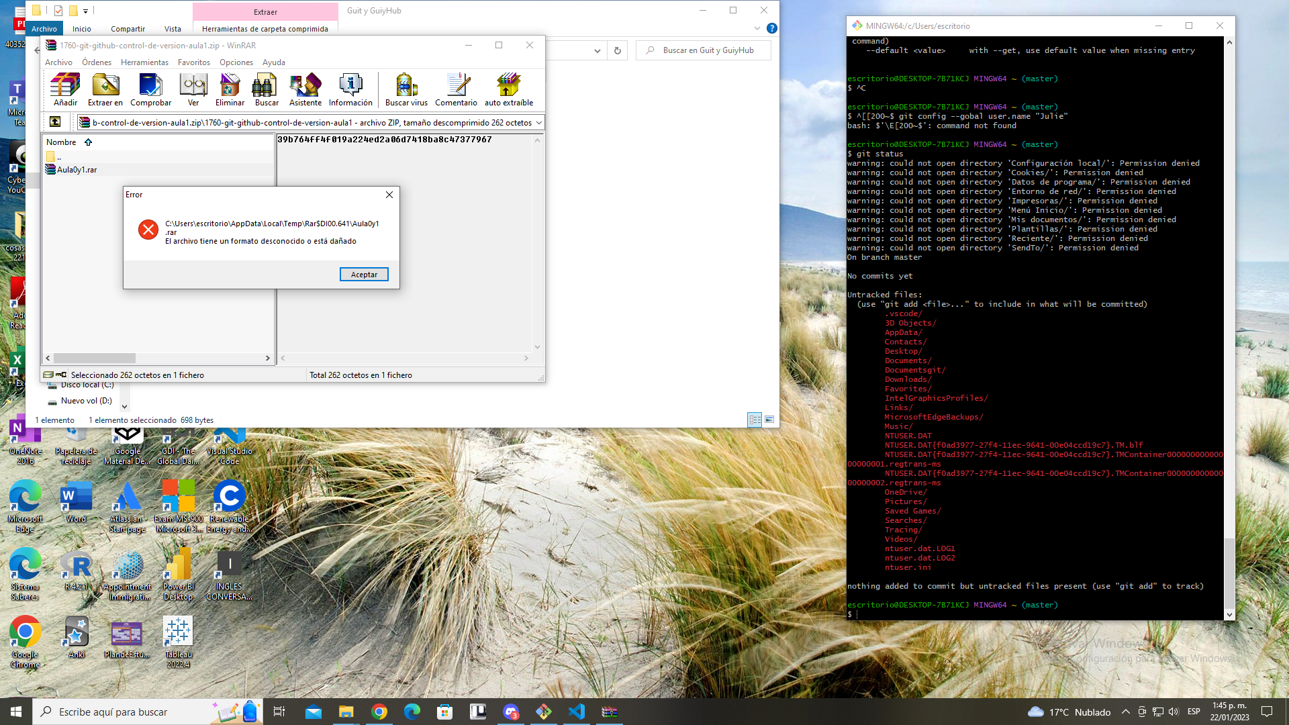The height and width of the screenshot is (725, 1289).
Task: Open the Anki desktop shortcut
Action: point(76,638)
